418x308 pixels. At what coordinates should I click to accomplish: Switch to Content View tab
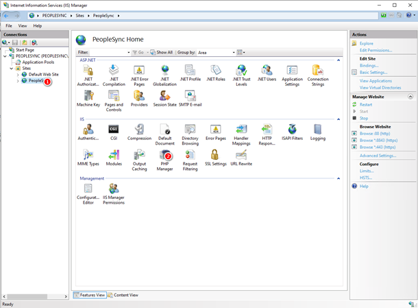123,295
